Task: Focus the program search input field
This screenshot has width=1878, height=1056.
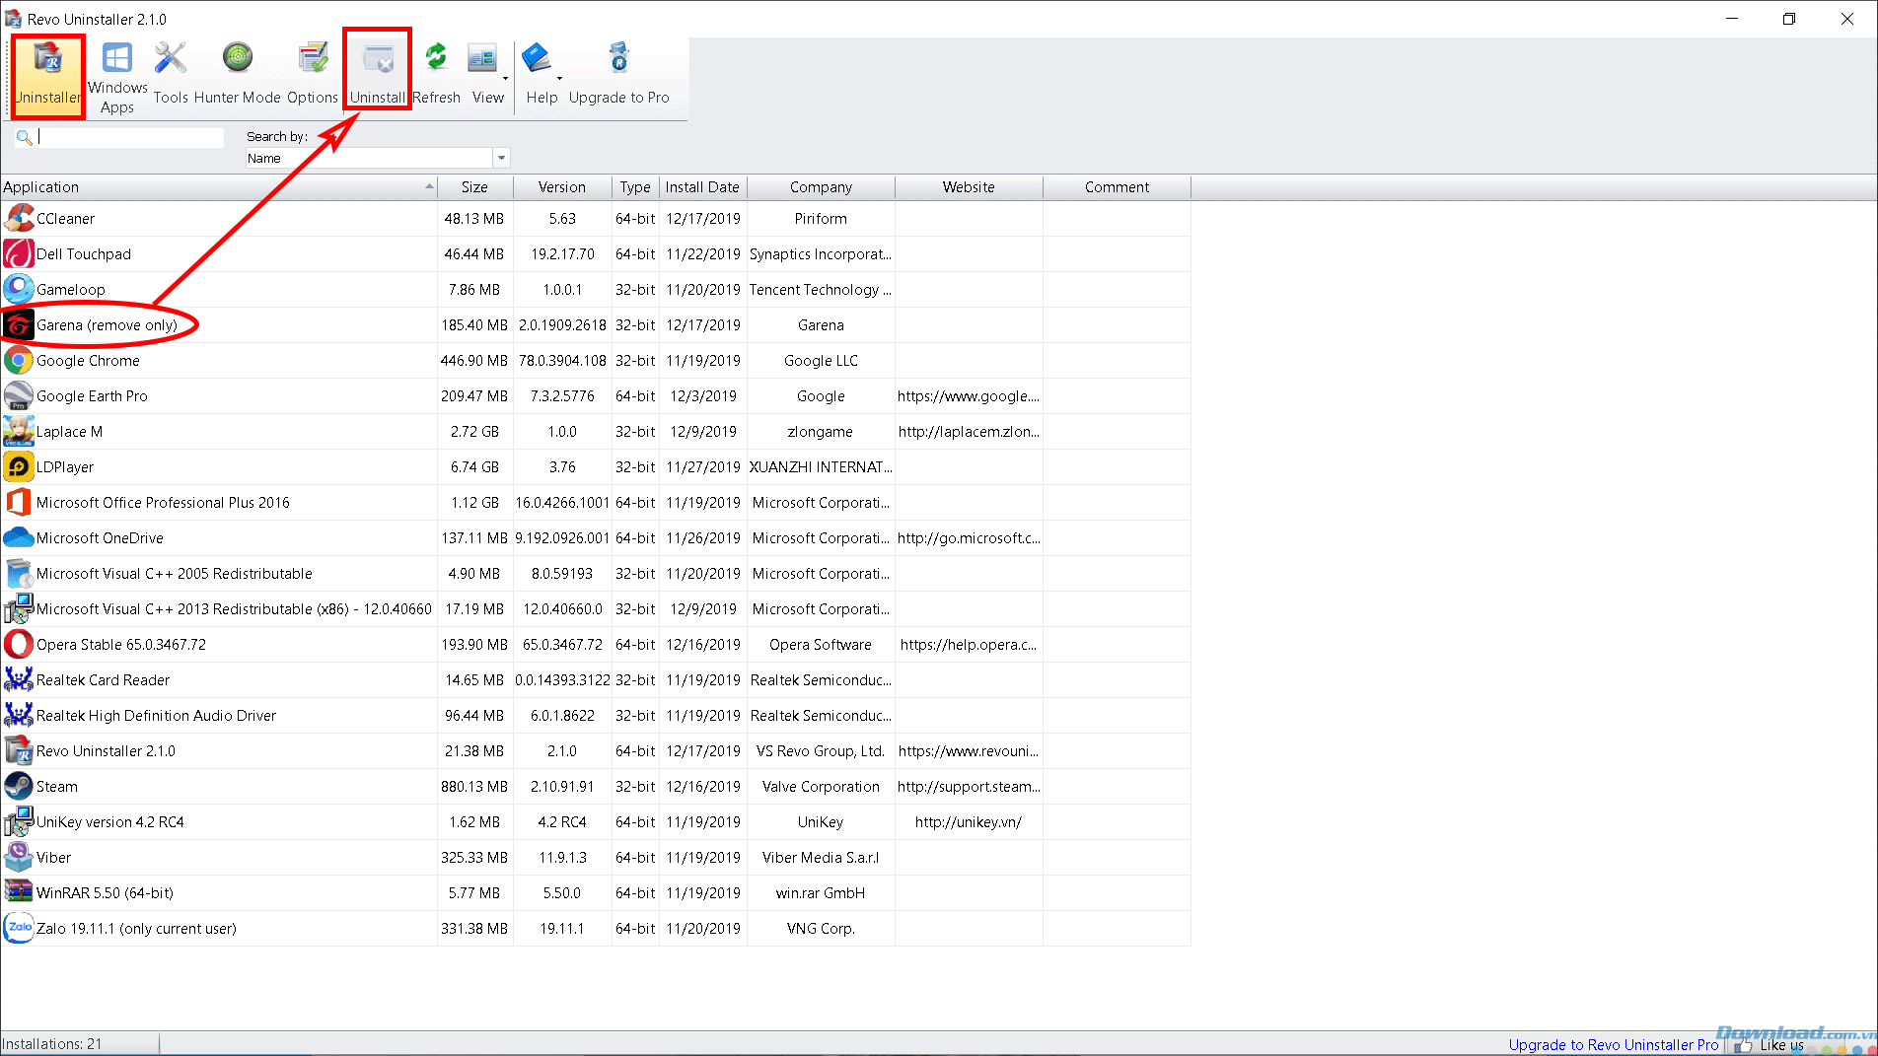Action: pyautogui.click(x=130, y=137)
